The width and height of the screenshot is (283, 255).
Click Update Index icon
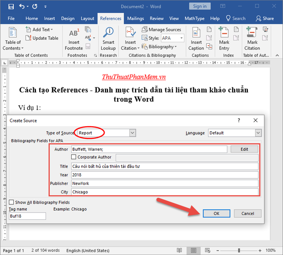[236, 38]
